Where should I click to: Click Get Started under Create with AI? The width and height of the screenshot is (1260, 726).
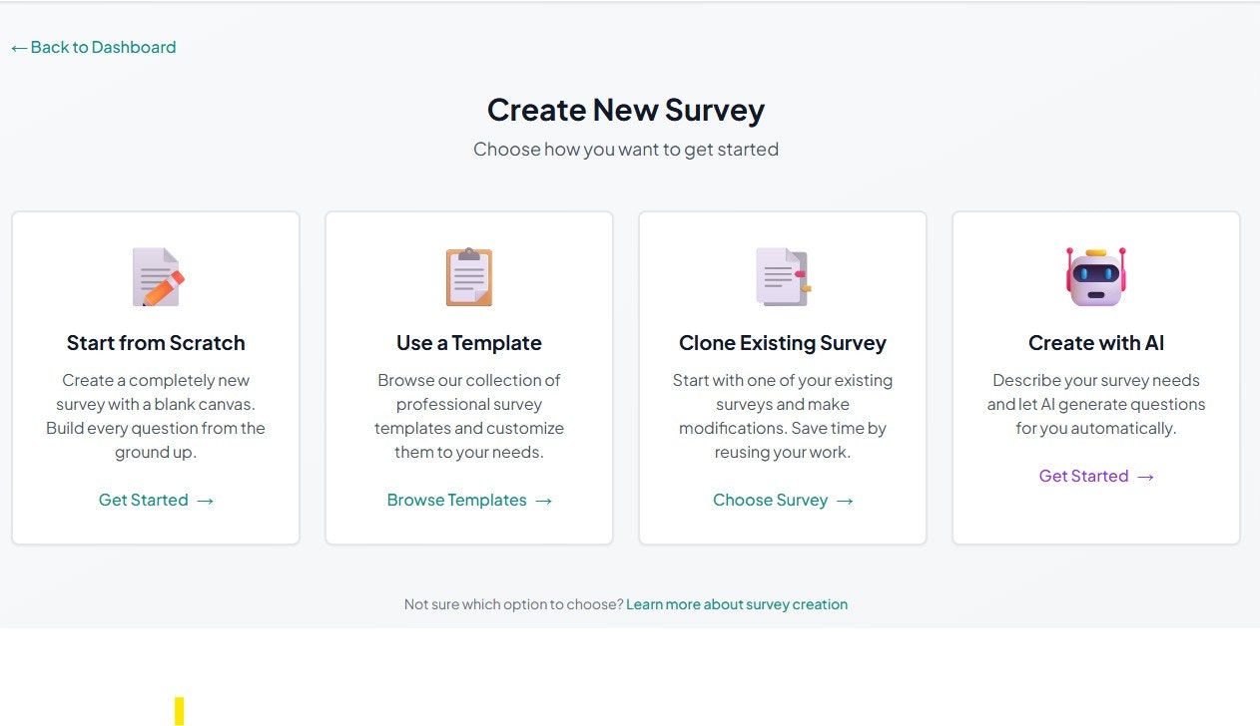point(1084,477)
